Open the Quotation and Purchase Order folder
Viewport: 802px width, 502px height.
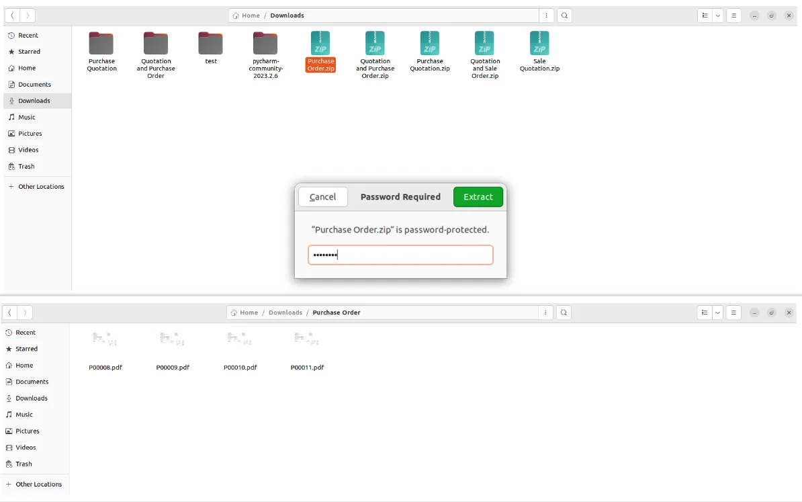[156, 54]
